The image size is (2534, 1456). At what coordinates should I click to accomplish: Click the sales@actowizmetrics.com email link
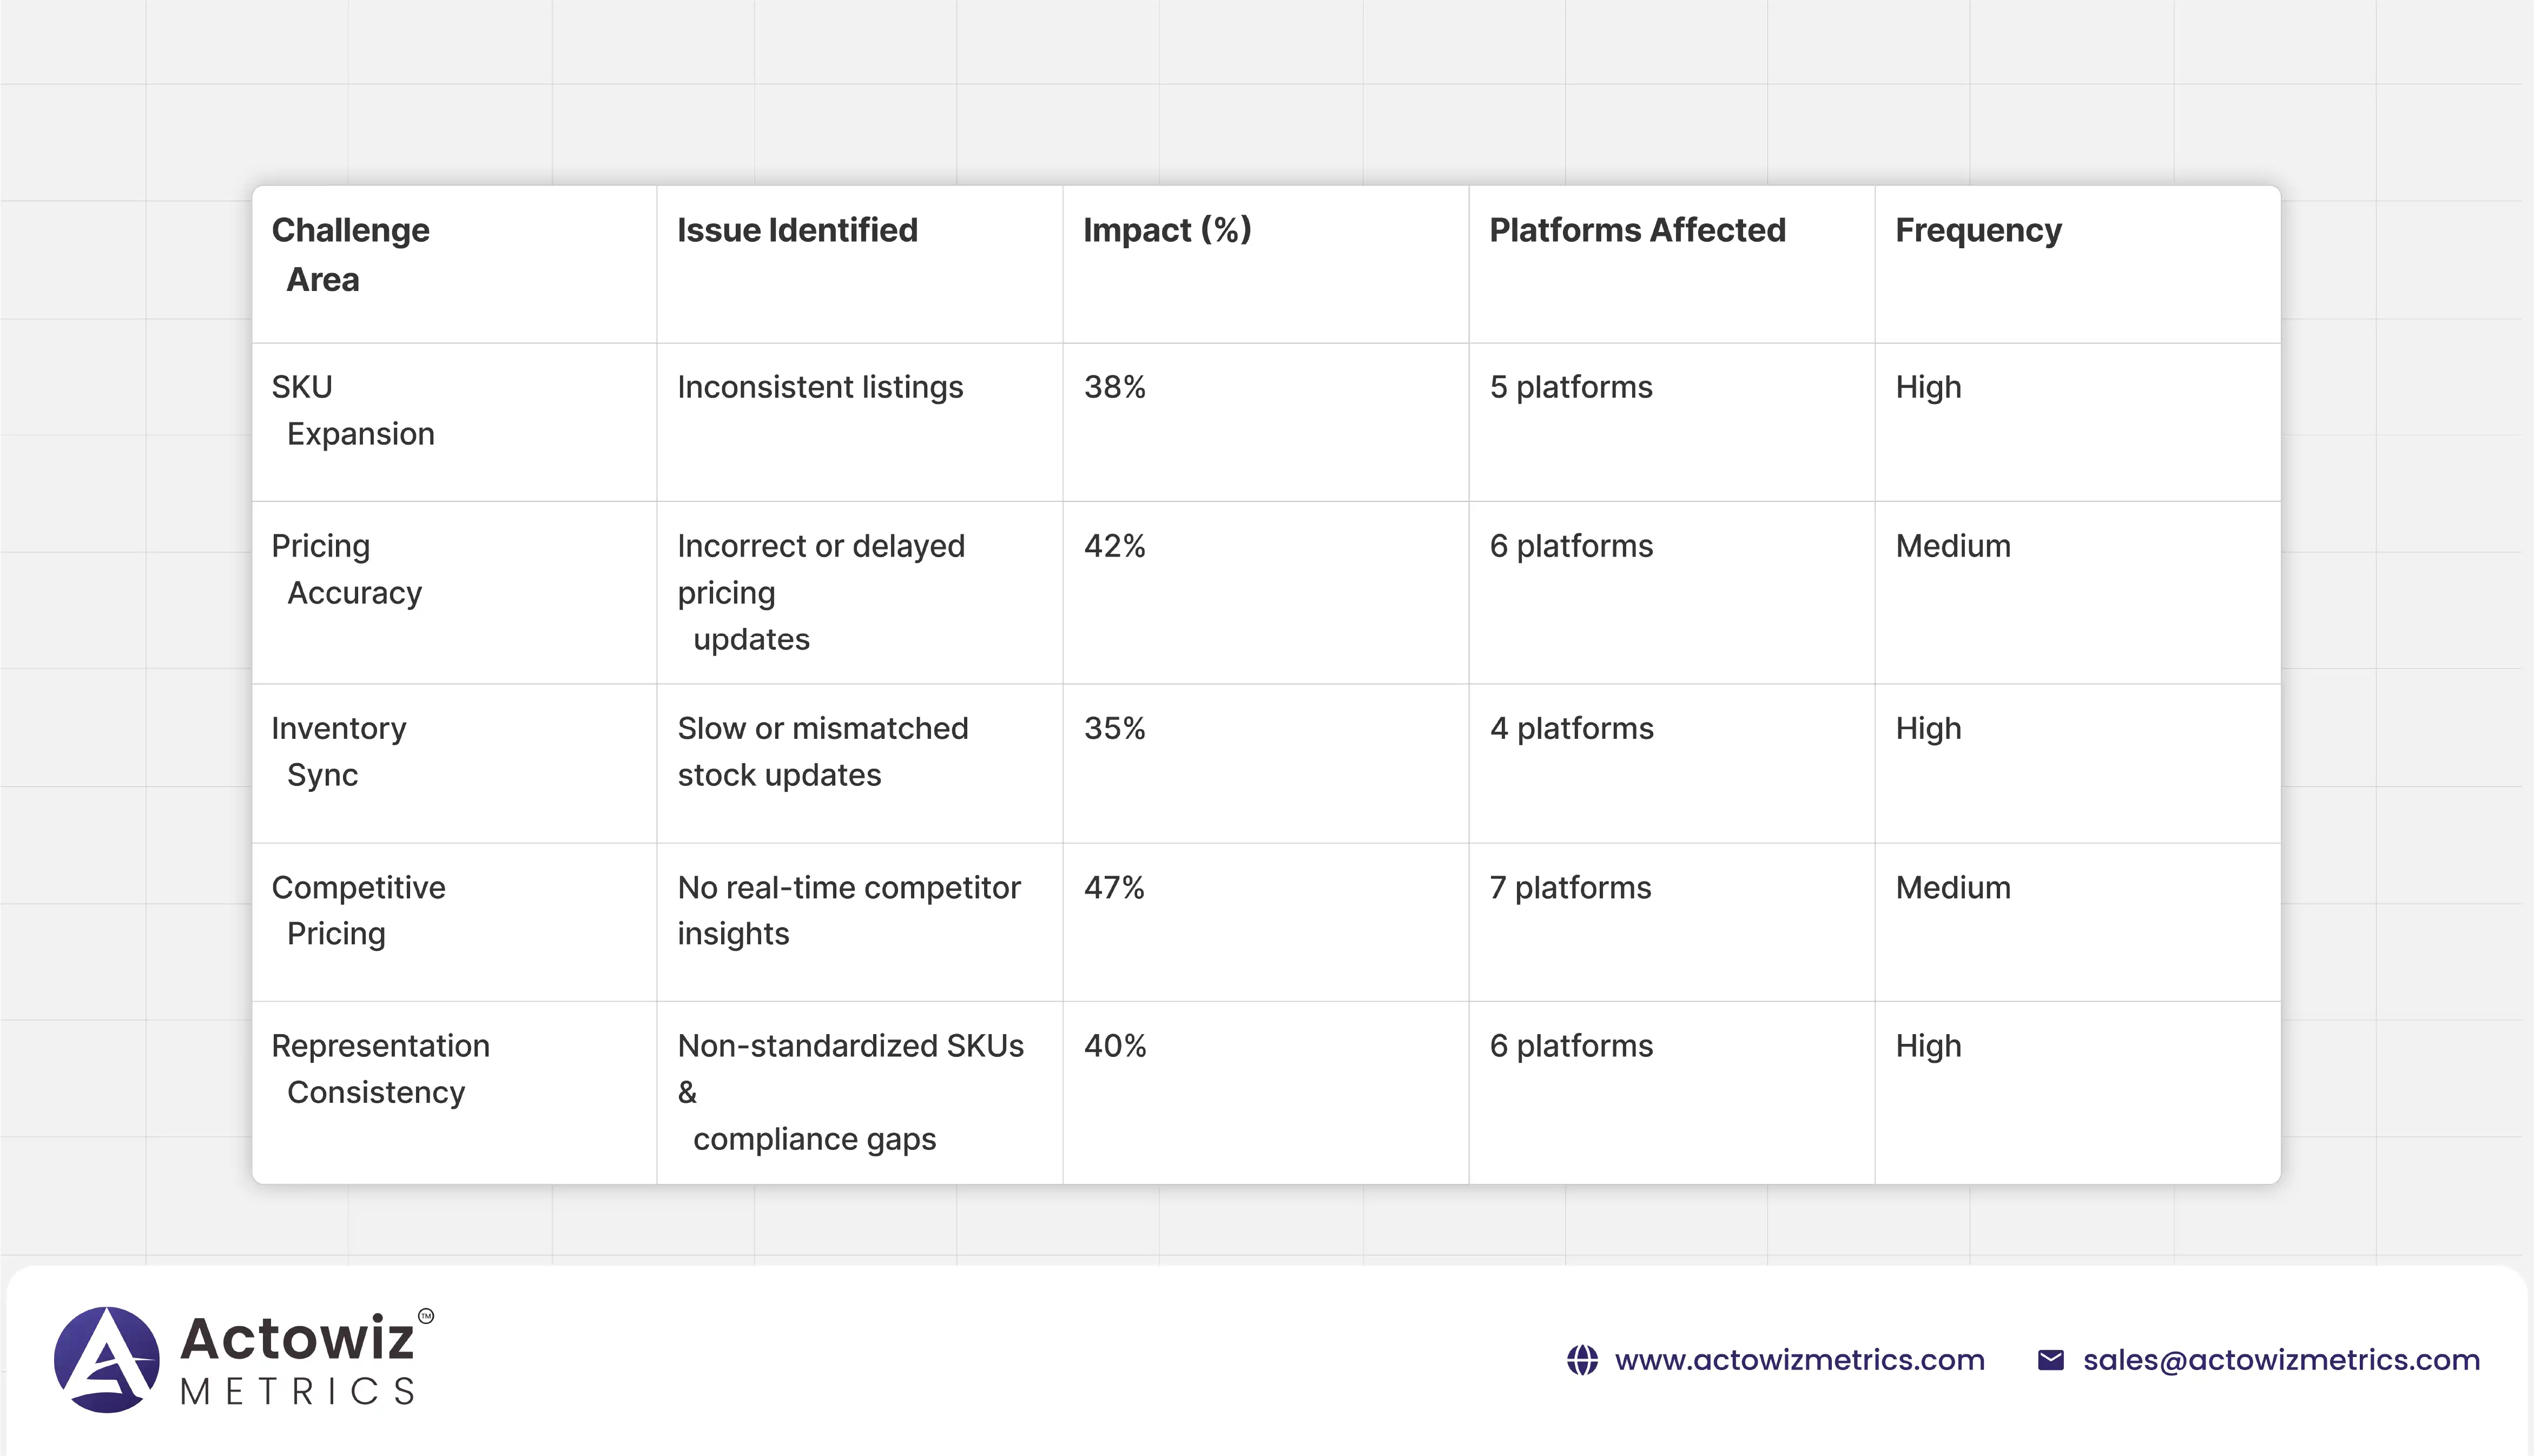(x=2281, y=1360)
